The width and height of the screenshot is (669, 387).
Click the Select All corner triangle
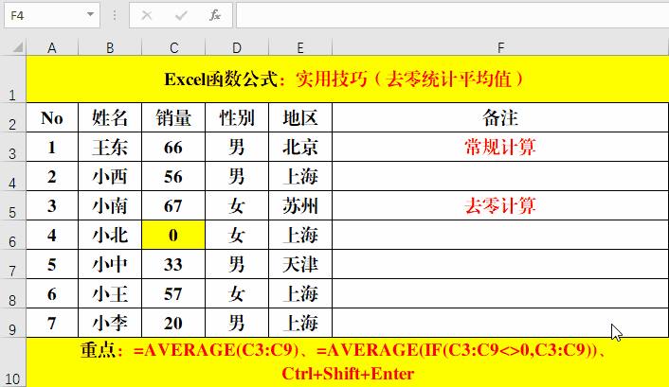click(17, 47)
